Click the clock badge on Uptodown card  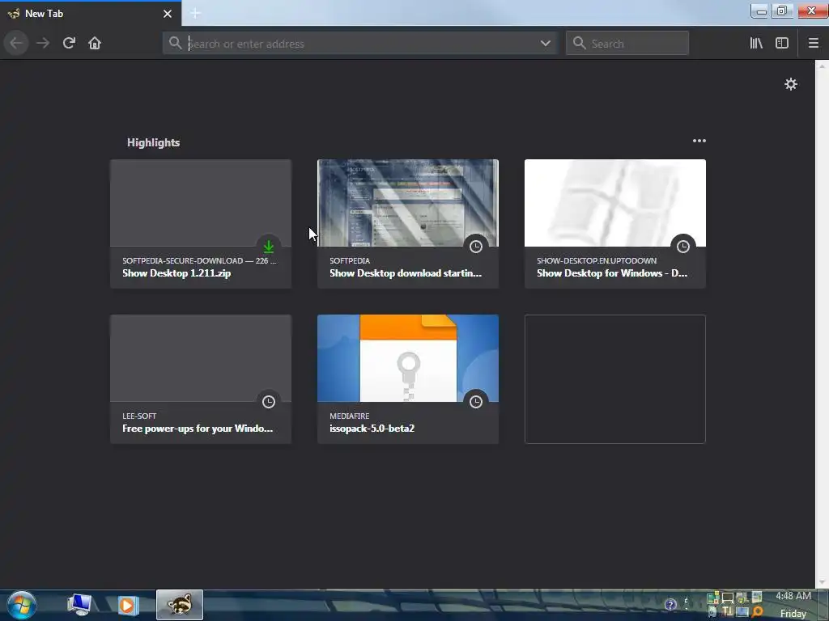683,246
